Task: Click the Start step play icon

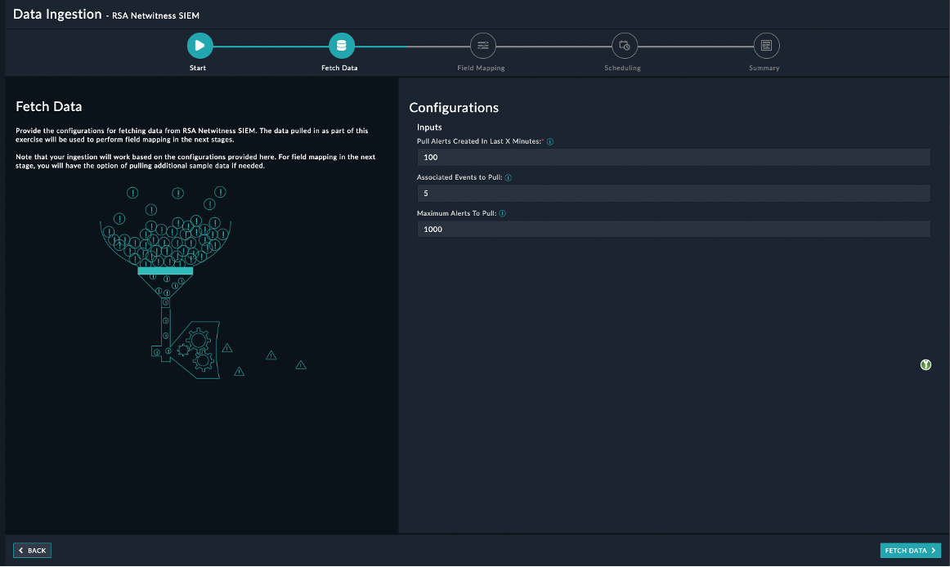Action: pyautogui.click(x=199, y=46)
